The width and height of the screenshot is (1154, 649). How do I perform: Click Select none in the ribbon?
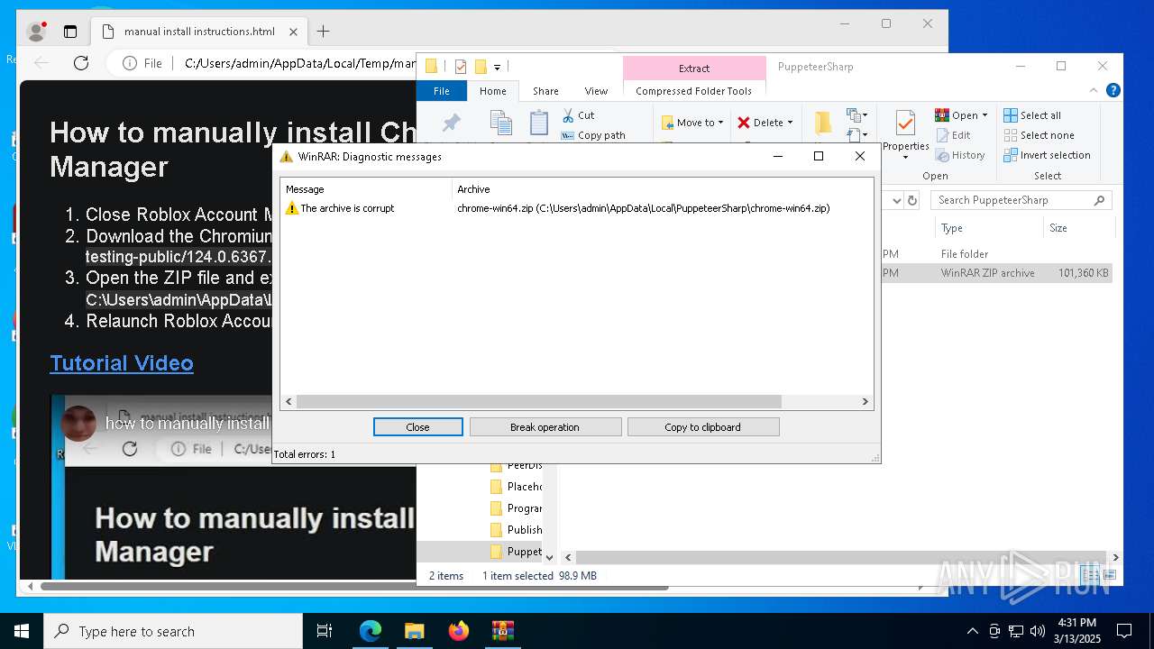tap(1040, 135)
